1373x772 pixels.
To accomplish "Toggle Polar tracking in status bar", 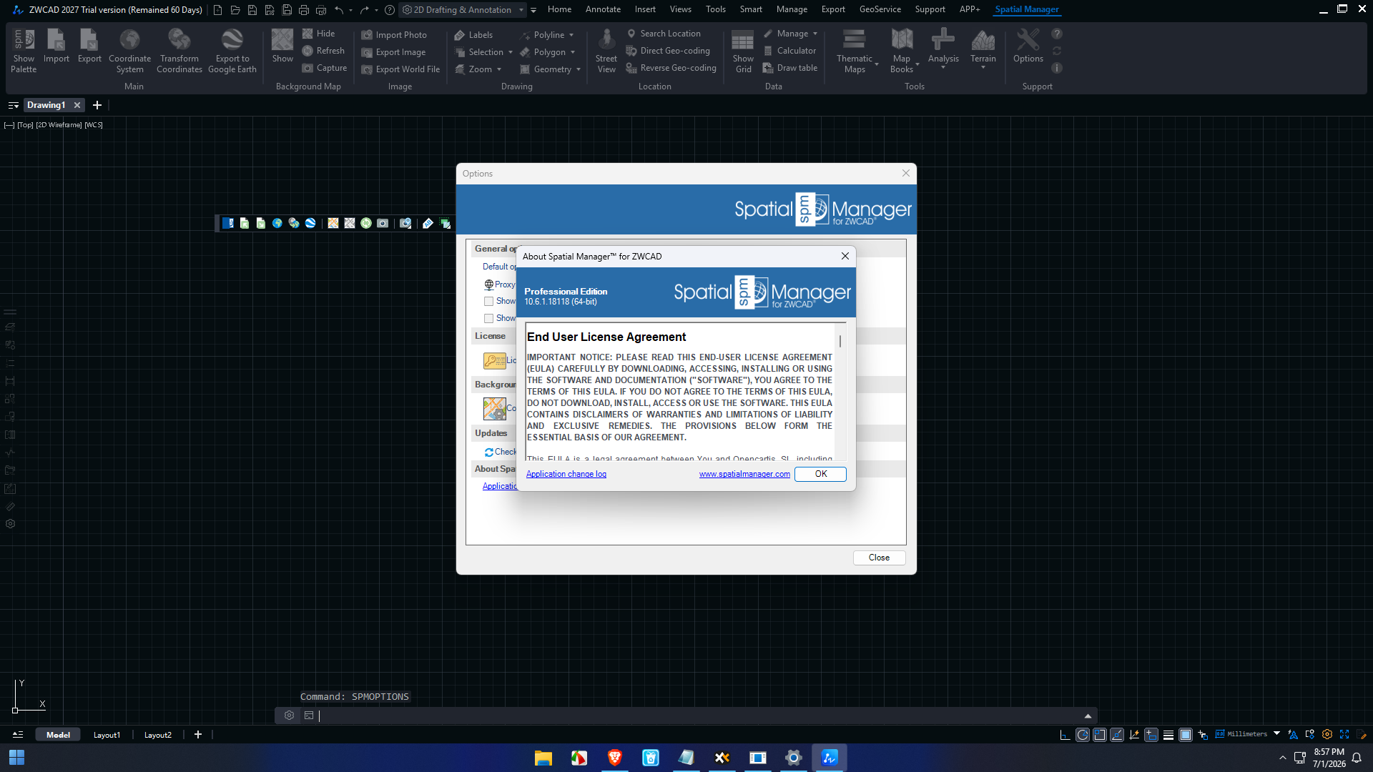I will (1083, 735).
